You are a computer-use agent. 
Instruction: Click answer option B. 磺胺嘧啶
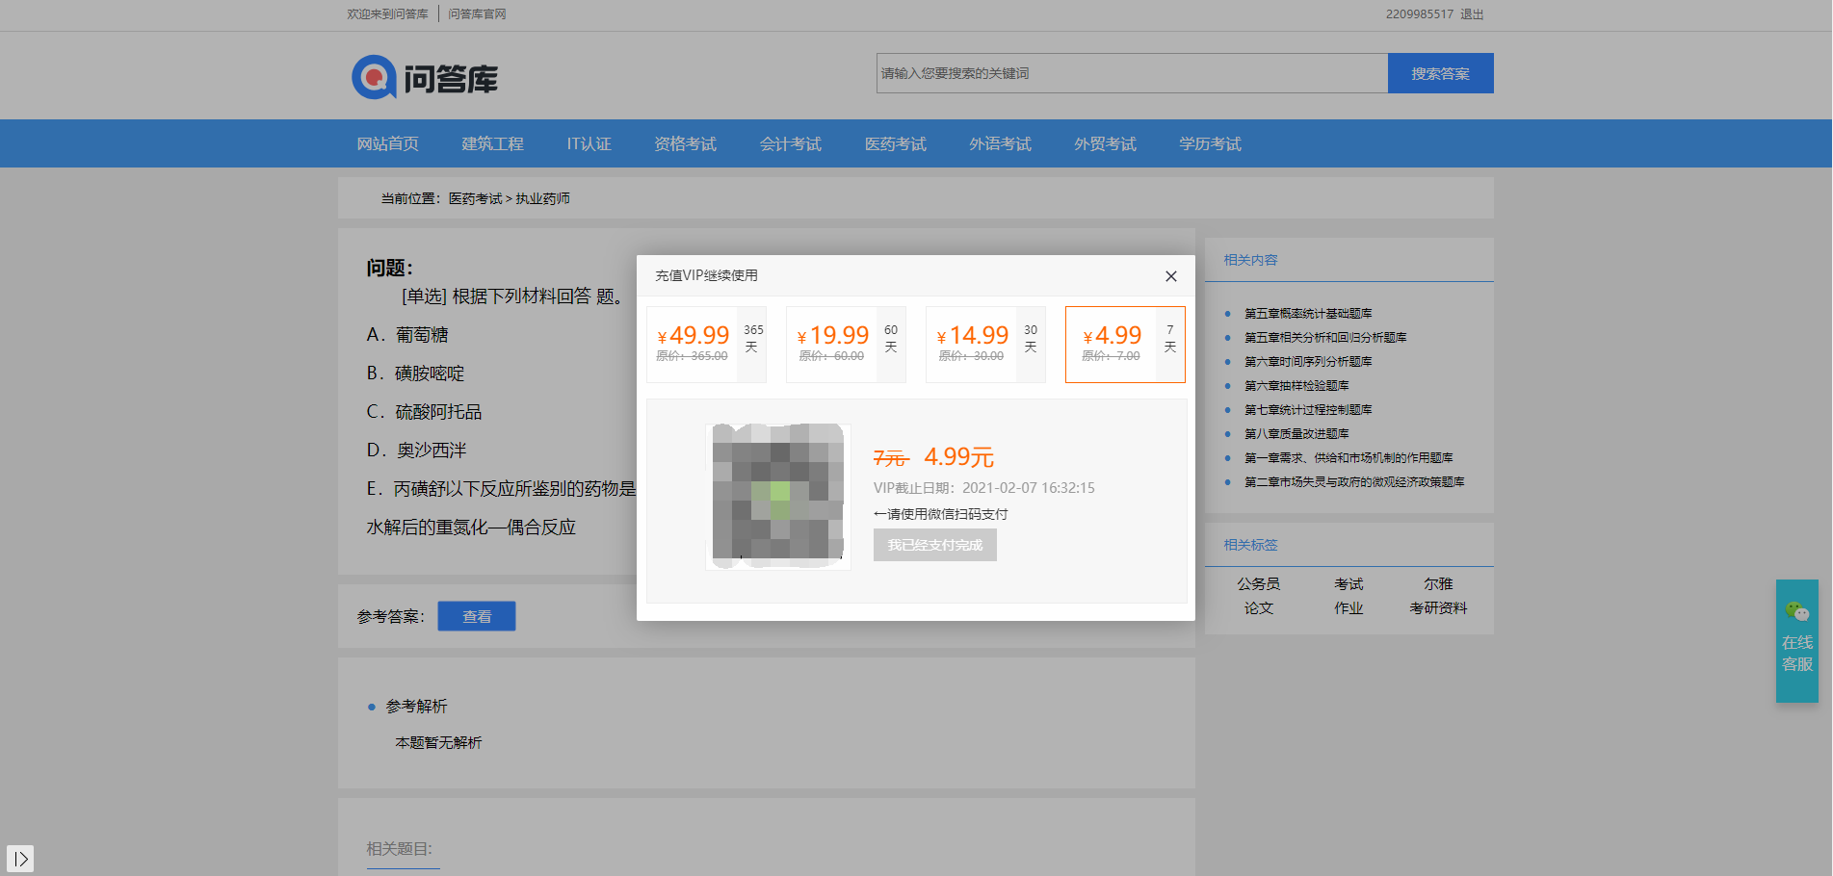[x=415, y=374]
